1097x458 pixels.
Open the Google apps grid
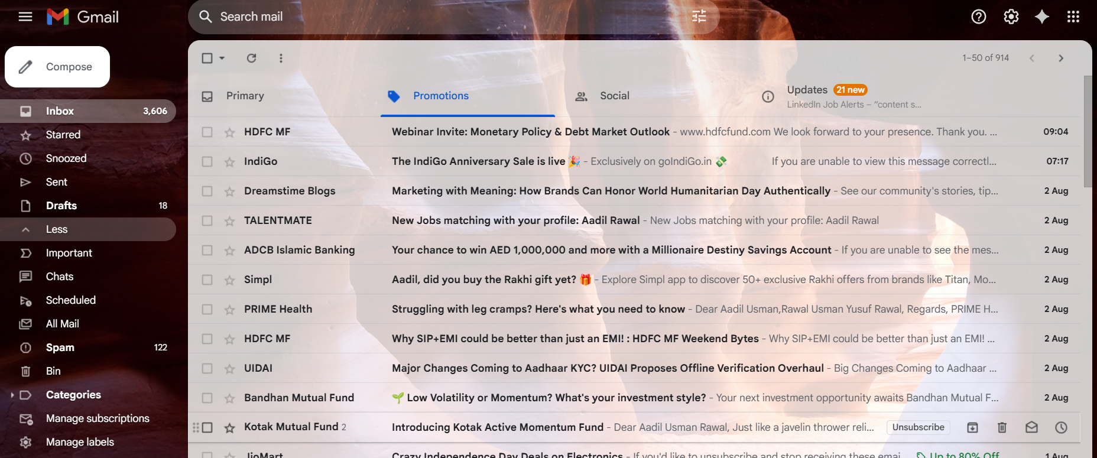click(1073, 17)
